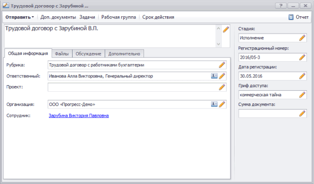
Task: Open the Отправить dropdown menu
Action: (20, 17)
